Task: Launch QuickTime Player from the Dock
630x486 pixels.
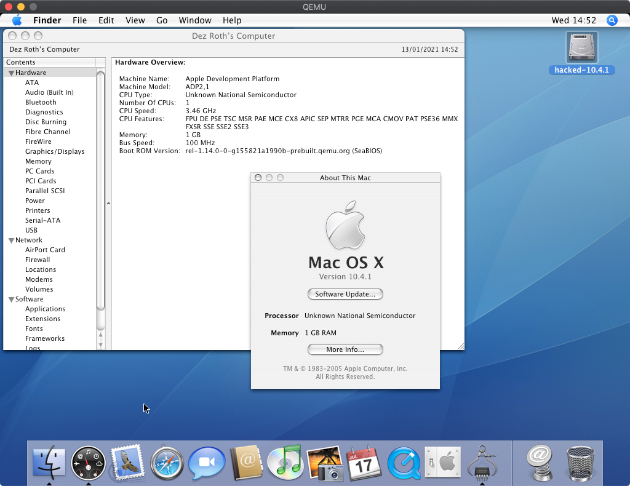Action: coord(404,463)
